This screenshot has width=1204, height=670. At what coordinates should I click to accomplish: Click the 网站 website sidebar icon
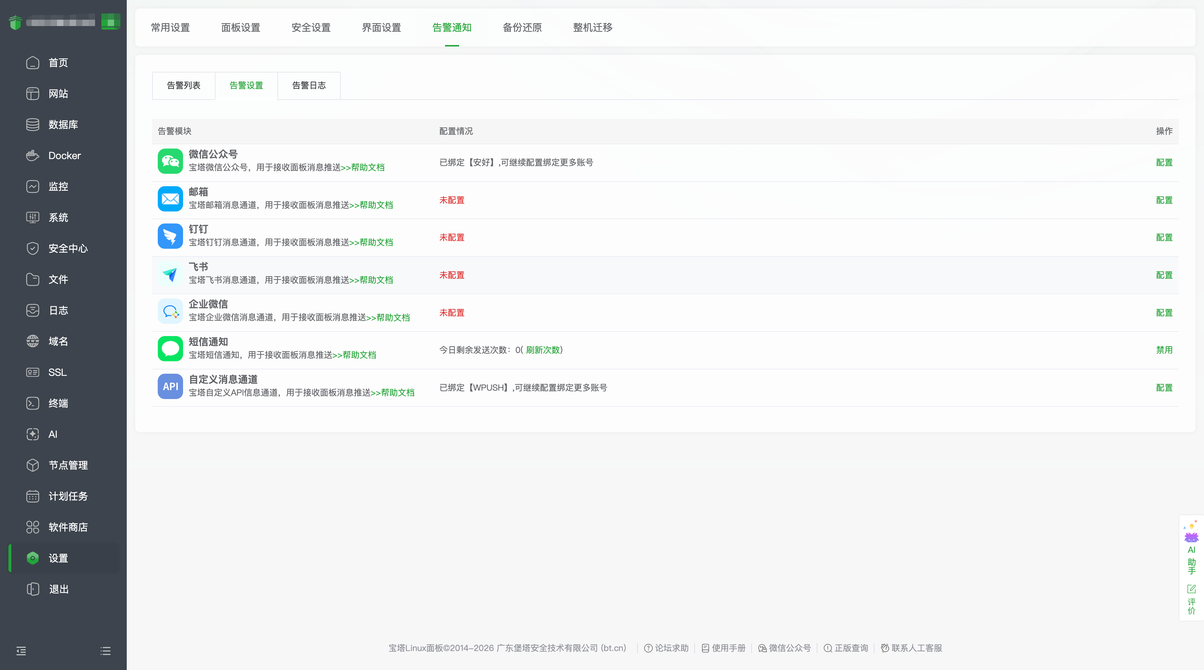pos(33,94)
